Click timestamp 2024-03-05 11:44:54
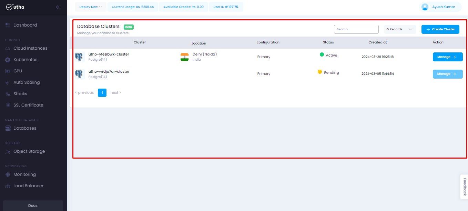Image resolution: width=468 pixels, height=211 pixels. pyautogui.click(x=378, y=74)
